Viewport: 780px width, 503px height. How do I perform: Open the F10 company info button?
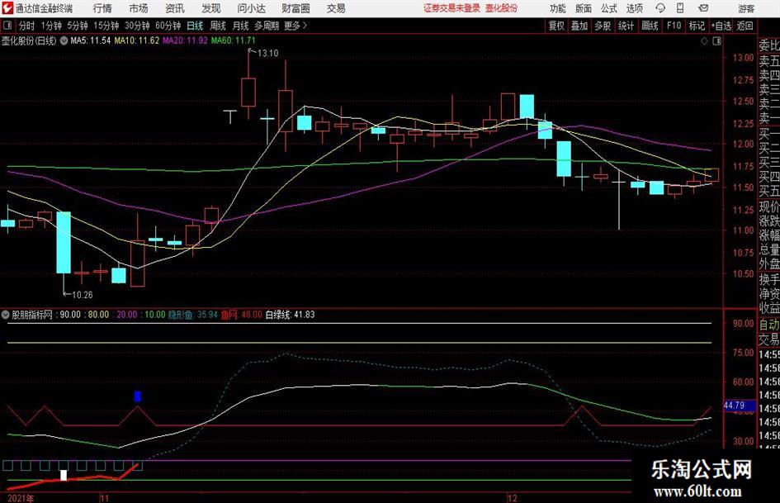coord(674,26)
